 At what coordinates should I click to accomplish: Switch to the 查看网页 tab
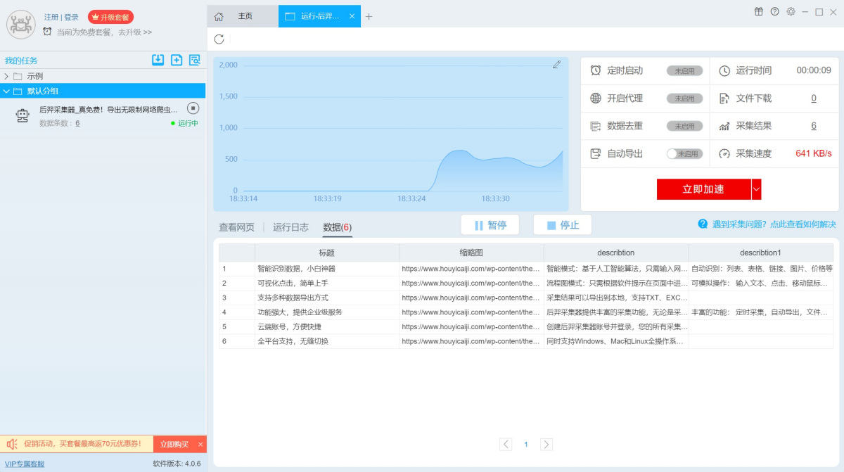236,227
